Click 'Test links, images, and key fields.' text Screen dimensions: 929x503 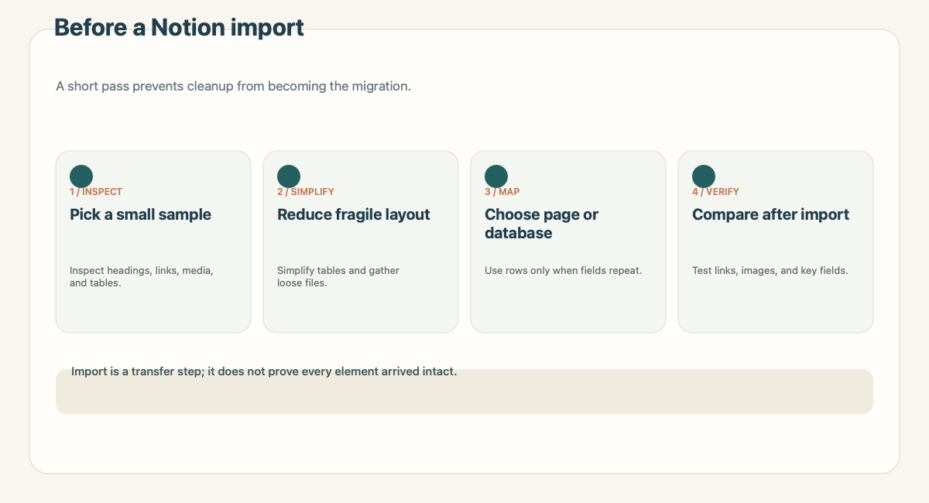point(770,271)
